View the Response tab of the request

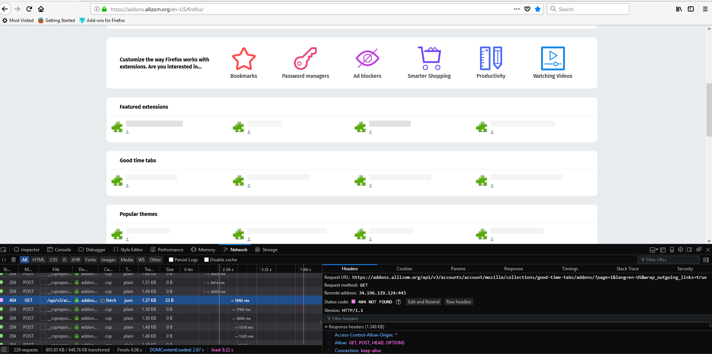[x=513, y=269]
